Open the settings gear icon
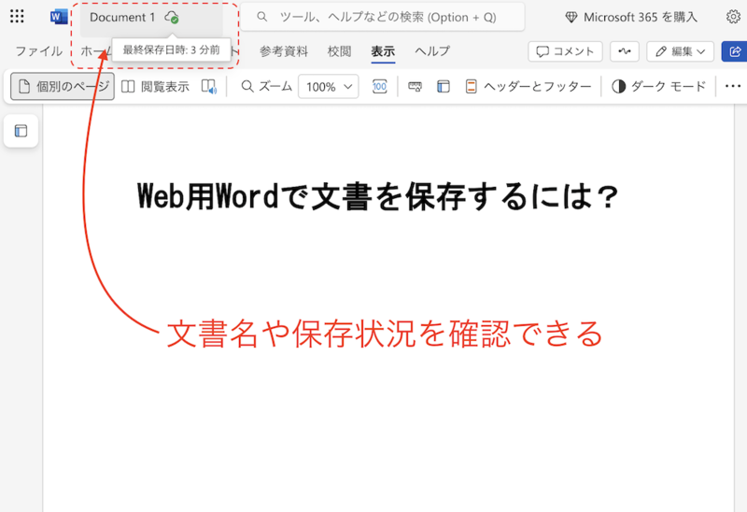 [733, 17]
